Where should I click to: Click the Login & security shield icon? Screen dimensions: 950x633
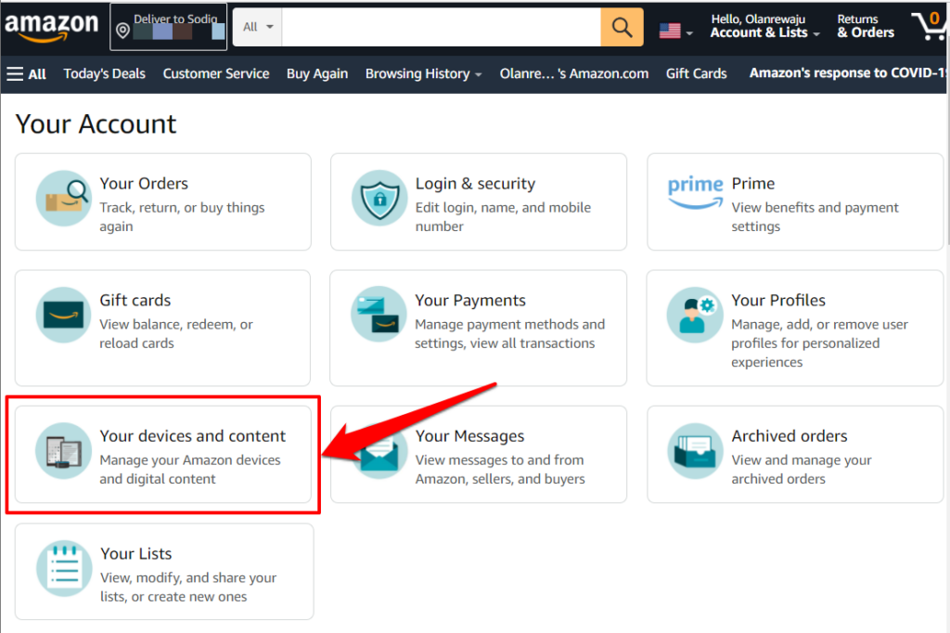click(x=379, y=198)
